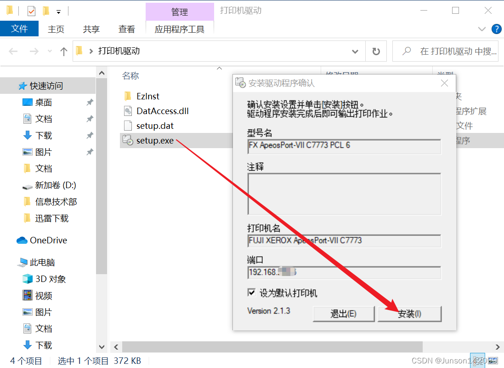The width and height of the screenshot is (504, 368).
Task: Select the 管理 contextual tab
Action: point(180,12)
